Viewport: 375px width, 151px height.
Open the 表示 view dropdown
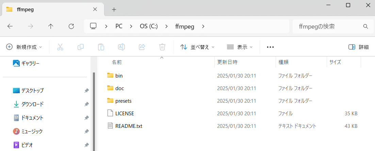tap(240, 47)
